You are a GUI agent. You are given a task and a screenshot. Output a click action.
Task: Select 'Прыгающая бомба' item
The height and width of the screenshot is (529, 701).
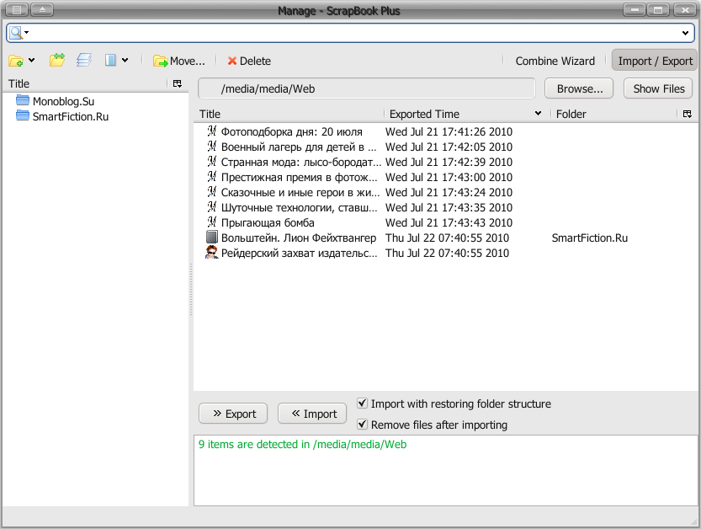(x=268, y=223)
